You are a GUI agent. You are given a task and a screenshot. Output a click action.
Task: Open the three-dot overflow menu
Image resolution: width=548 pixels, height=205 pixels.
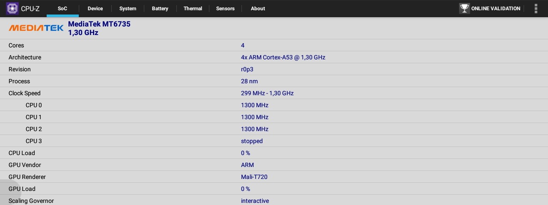click(x=536, y=9)
